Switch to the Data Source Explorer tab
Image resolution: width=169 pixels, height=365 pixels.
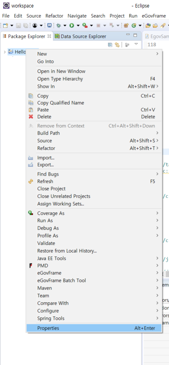(x=80, y=36)
